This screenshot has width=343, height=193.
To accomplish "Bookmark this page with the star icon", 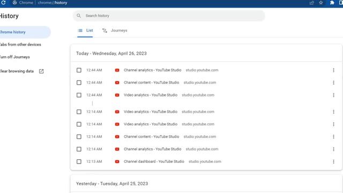I will point(321,3).
